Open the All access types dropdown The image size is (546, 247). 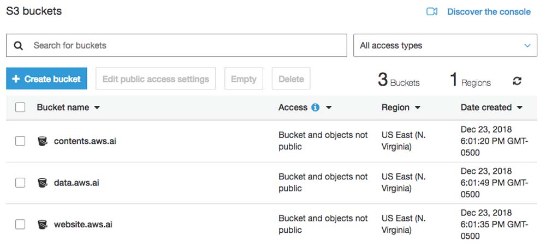(x=445, y=46)
